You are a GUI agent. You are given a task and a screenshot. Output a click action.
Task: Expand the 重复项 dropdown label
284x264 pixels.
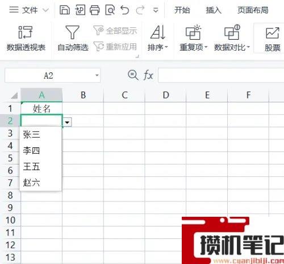point(194,47)
